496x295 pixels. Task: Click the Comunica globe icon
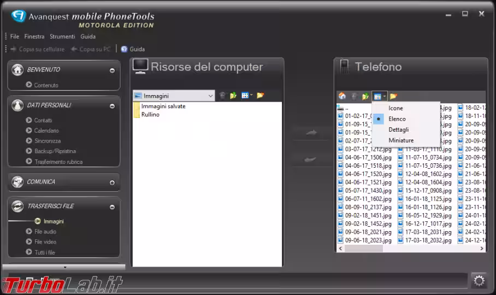17,182
